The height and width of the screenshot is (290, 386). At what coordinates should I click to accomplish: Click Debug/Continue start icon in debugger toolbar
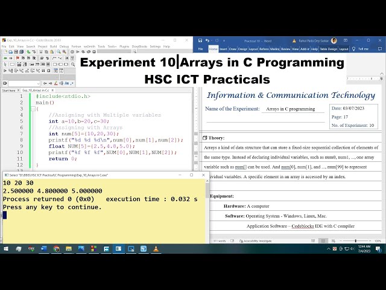5,71
